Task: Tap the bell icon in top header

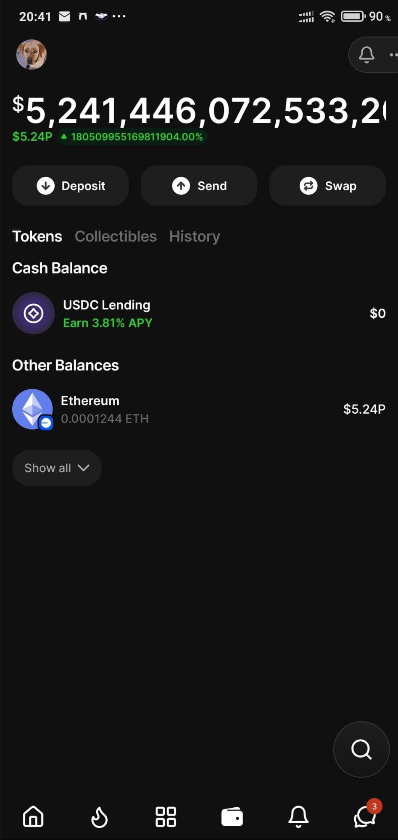Action: pyautogui.click(x=366, y=55)
